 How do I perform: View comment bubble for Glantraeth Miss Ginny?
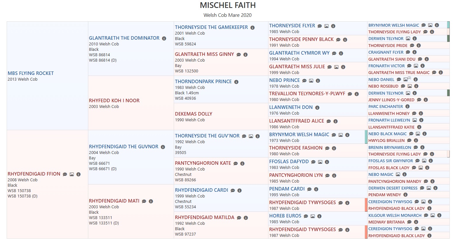pos(239,55)
